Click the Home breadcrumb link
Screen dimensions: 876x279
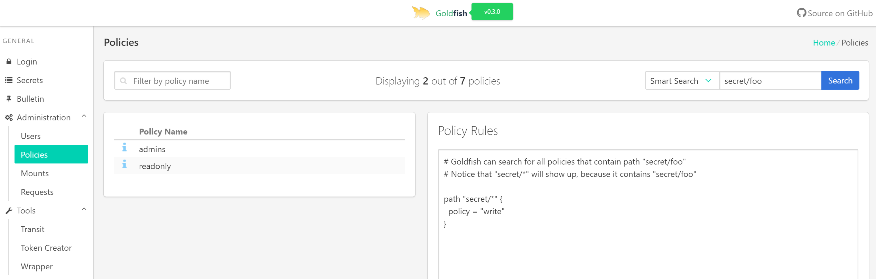(x=824, y=43)
